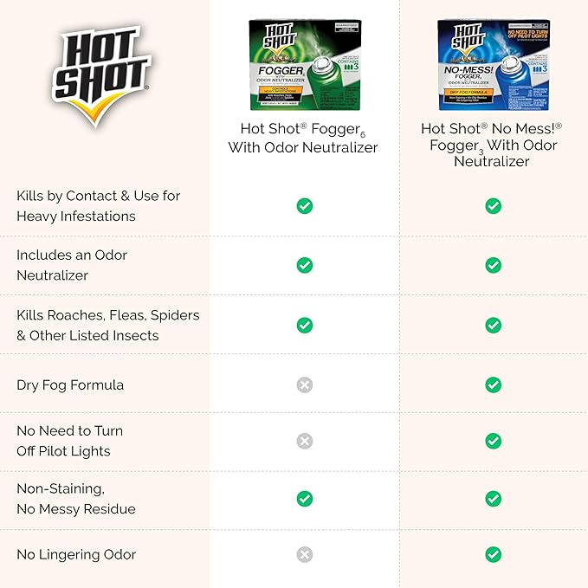The height and width of the screenshot is (588, 588).
Task: Click Fogger gray X for No Lingering Odor
Action: (305, 554)
